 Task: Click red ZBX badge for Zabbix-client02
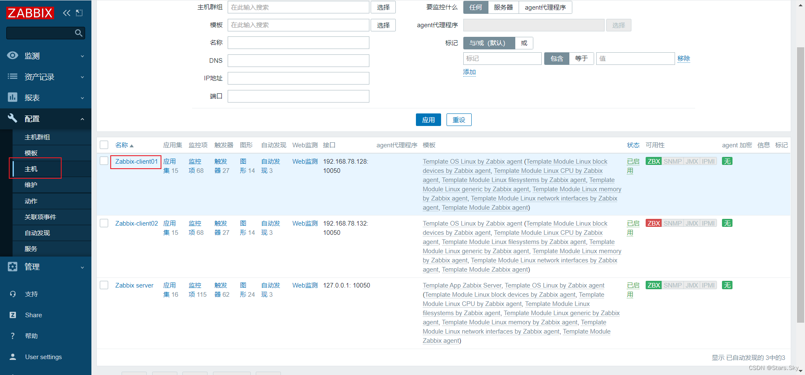[654, 223]
